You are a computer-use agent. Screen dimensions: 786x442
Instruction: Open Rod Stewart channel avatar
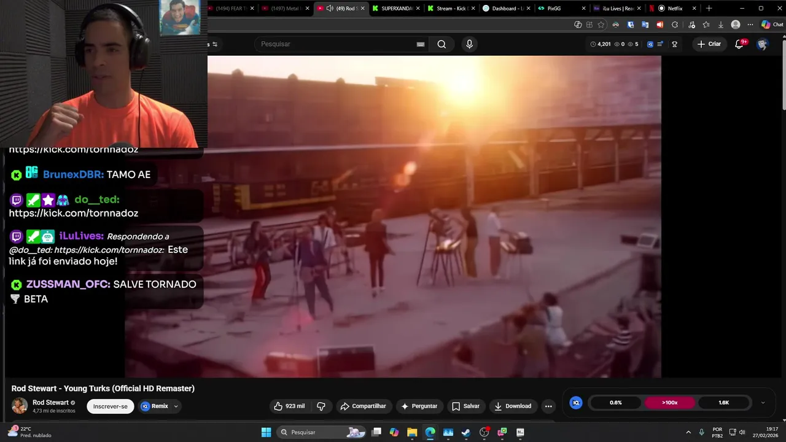click(20, 406)
